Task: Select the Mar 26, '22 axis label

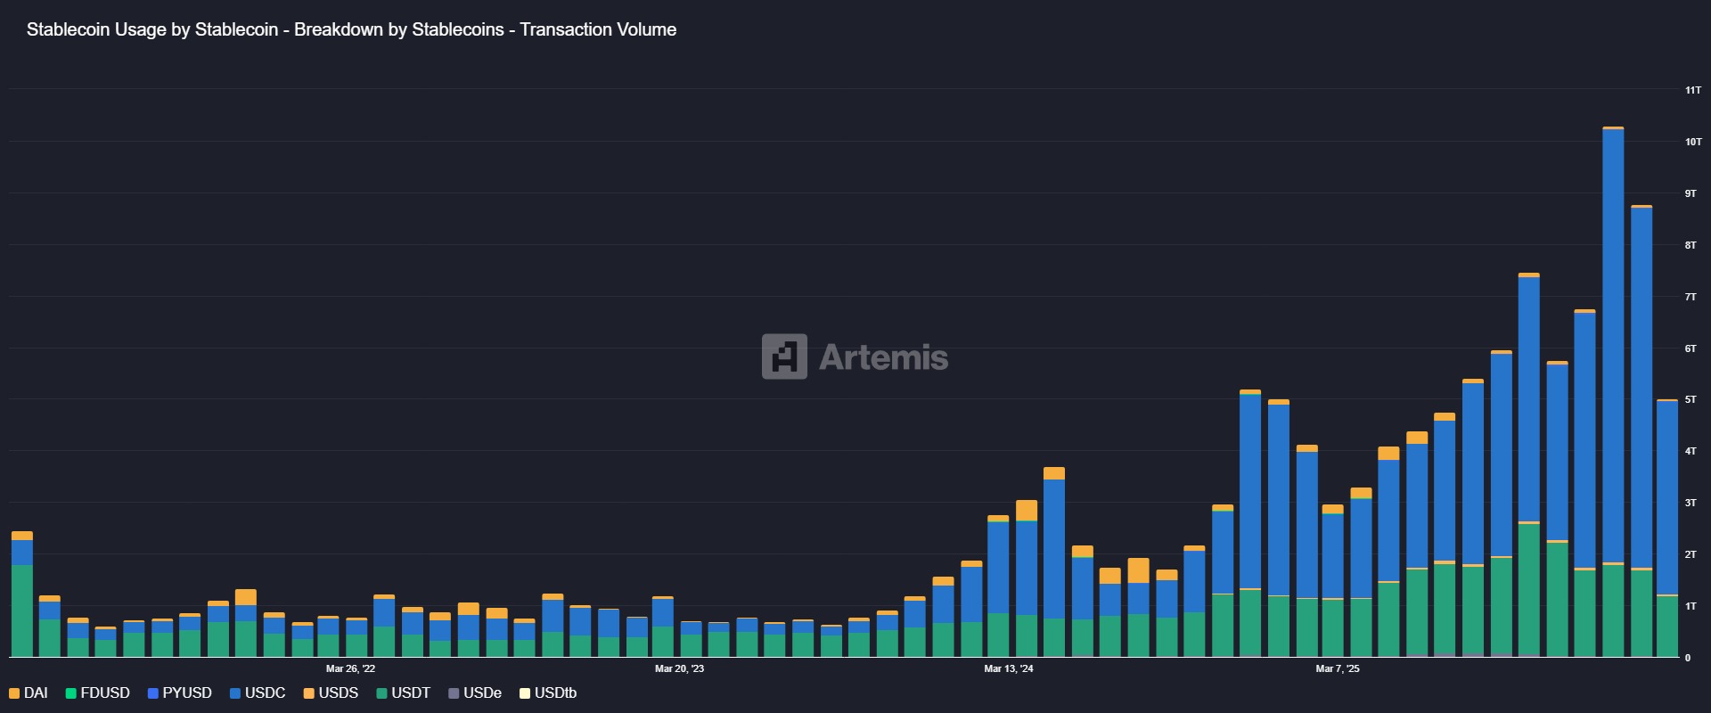Action: pos(350,668)
